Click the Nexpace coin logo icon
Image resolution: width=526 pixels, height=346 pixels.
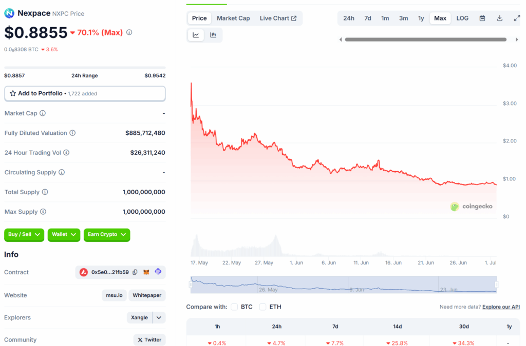(x=9, y=13)
